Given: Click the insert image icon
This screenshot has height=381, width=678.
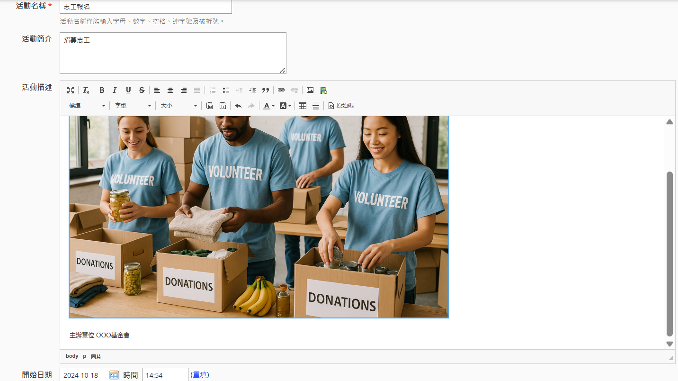Looking at the screenshot, I should [x=310, y=90].
